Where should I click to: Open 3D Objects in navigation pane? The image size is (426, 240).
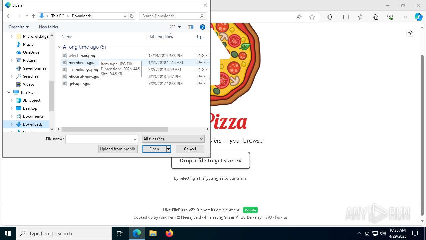[32, 100]
